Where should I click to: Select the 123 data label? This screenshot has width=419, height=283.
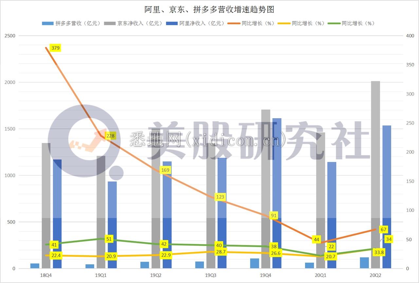(220, 197)
